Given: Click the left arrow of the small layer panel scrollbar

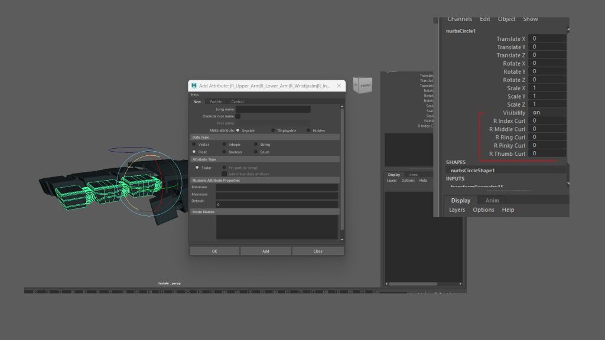Looking at the screenshot, I should click(386, 284).
